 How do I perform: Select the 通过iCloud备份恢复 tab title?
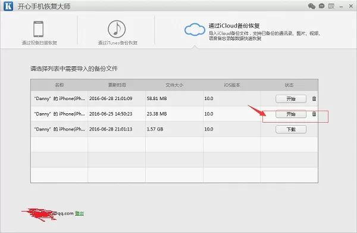pyautogui.click(x=234, y=26)
